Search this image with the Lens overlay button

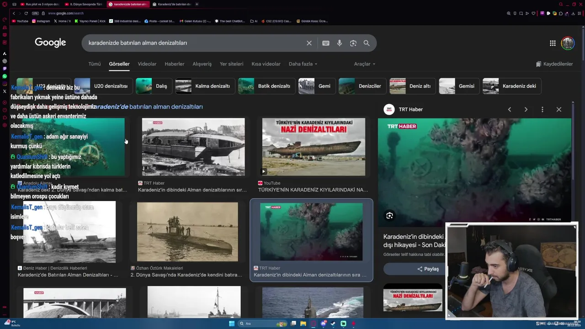point(389,216)
